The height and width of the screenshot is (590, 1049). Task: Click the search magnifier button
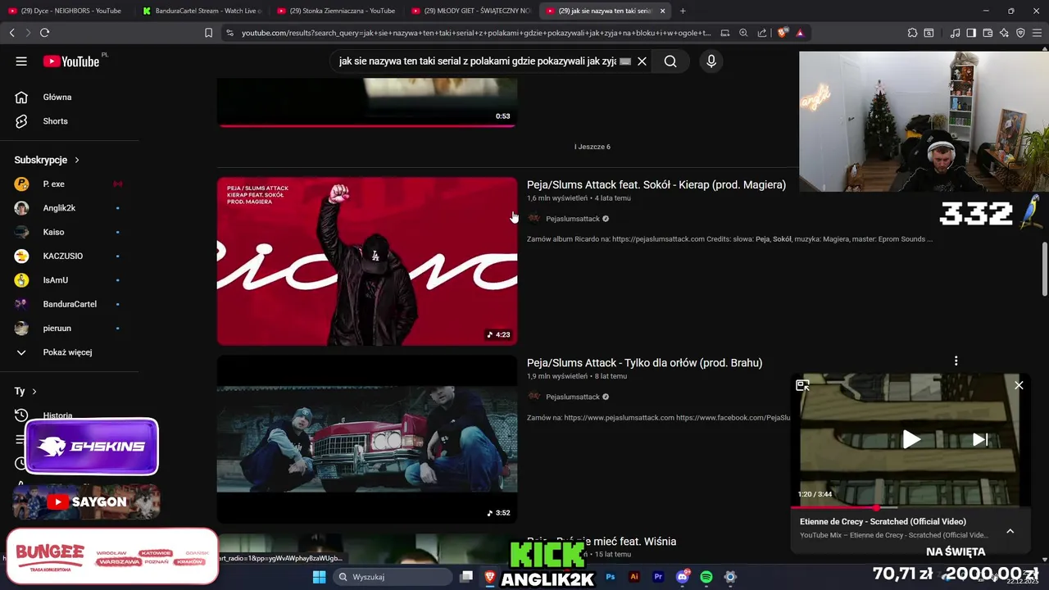pyautogui.click(x=670, y=61)
